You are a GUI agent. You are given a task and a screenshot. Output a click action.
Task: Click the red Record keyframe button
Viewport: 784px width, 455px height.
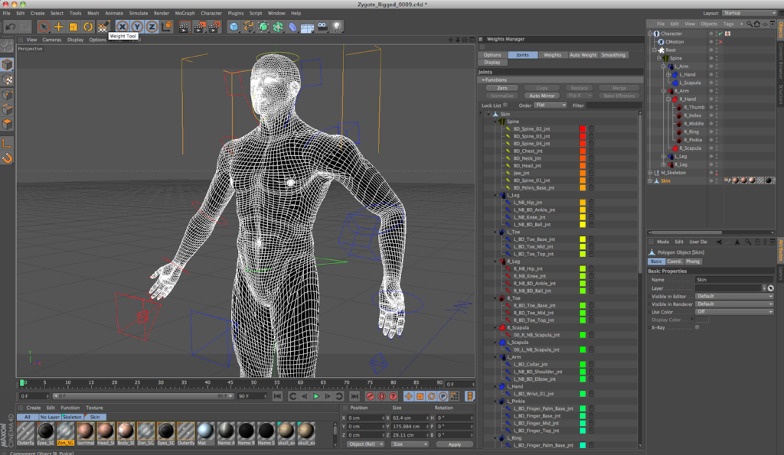370,396
